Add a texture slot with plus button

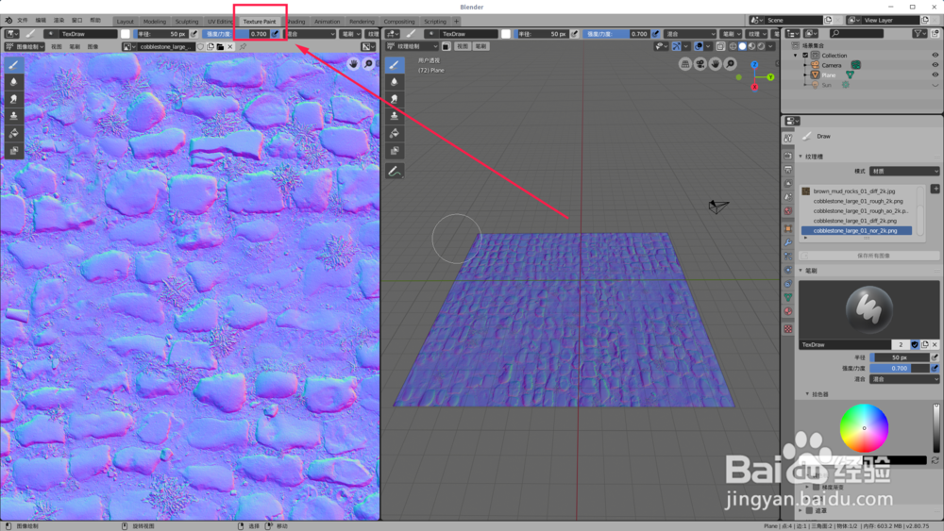(935, 189)
